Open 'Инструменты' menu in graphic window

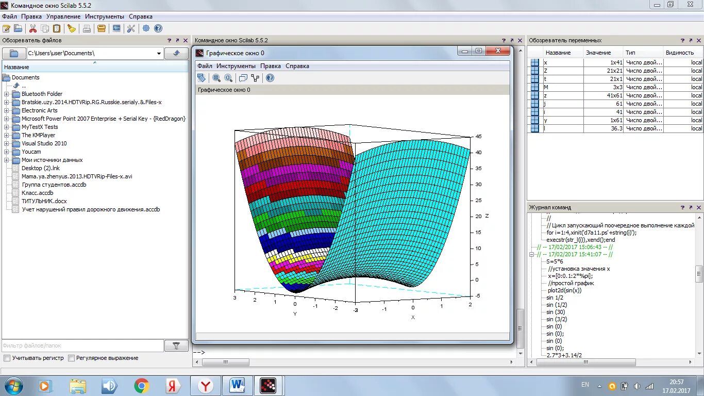pos(236,66)
